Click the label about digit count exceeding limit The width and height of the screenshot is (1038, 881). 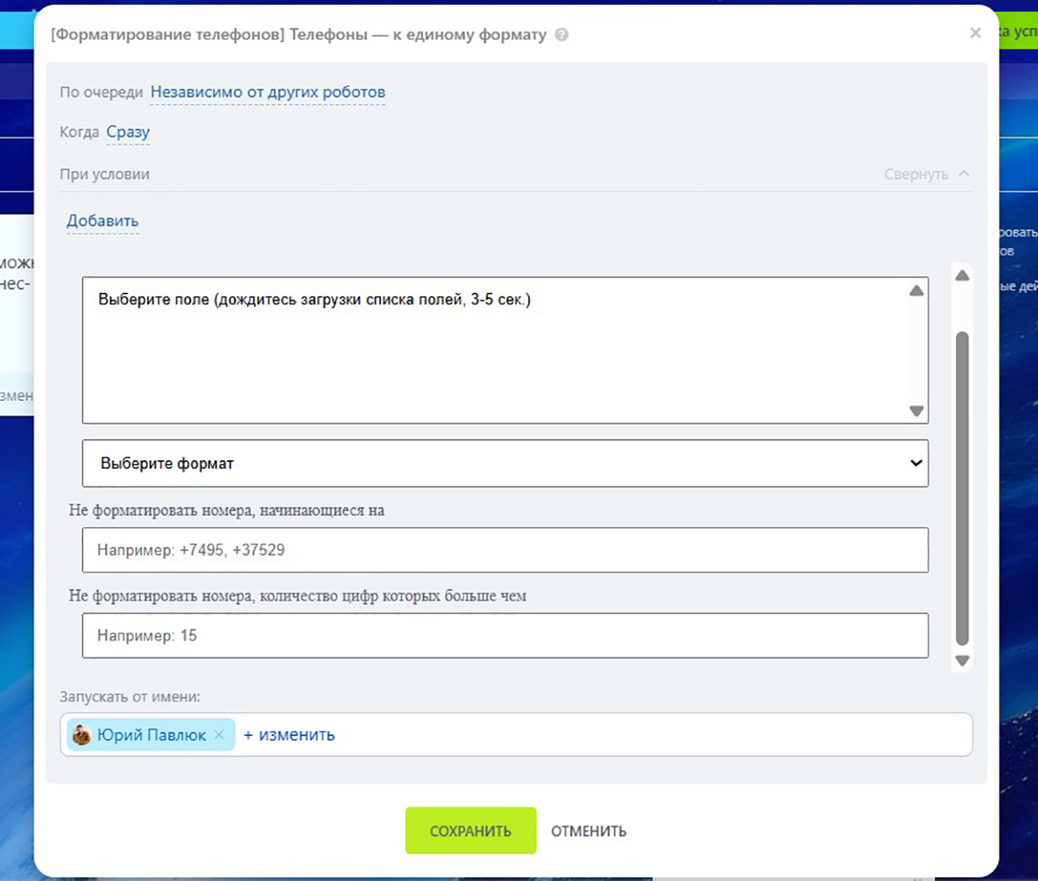pos(298,596)
